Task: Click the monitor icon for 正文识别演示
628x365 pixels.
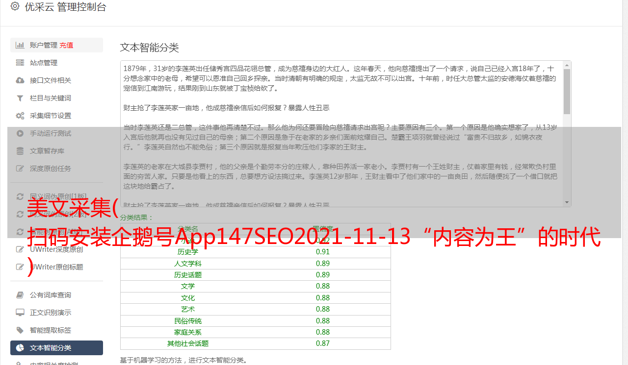Action: point(20,313)
